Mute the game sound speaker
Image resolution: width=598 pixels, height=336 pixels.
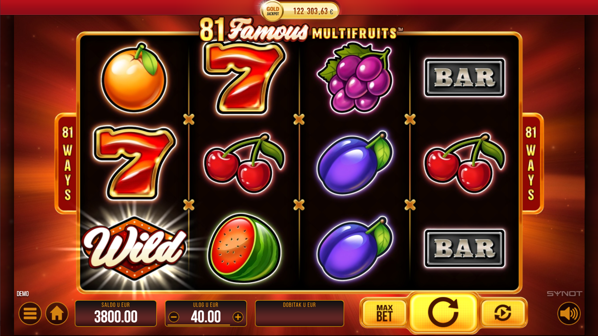[569, 314]
